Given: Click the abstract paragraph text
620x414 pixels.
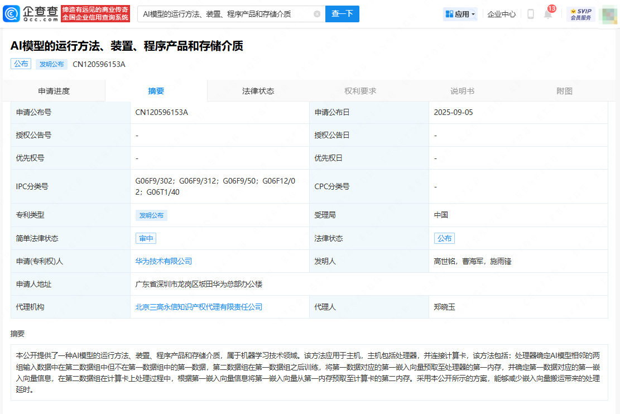Looking at the screenshot, I should click(x=309, y=373).
